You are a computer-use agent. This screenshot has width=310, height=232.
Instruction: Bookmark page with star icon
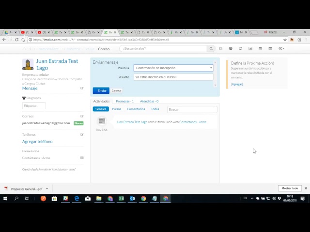285,40
